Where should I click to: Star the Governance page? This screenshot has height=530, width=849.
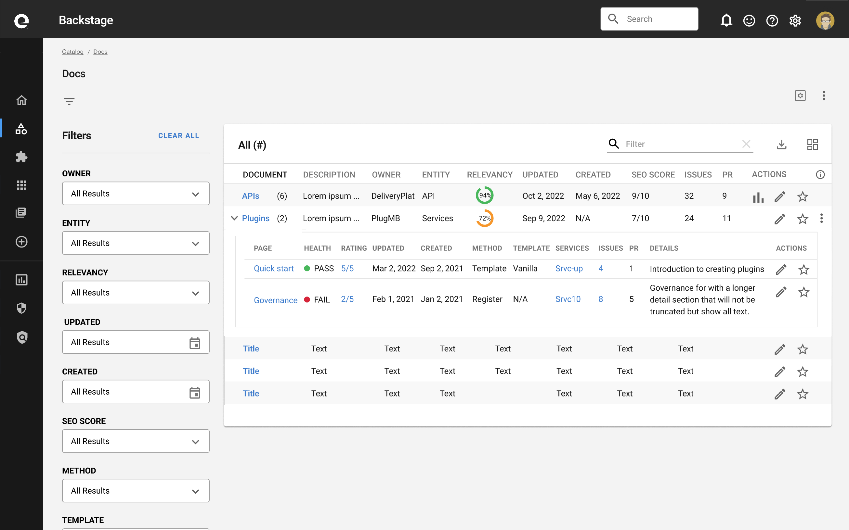click(x=804, y=292)
